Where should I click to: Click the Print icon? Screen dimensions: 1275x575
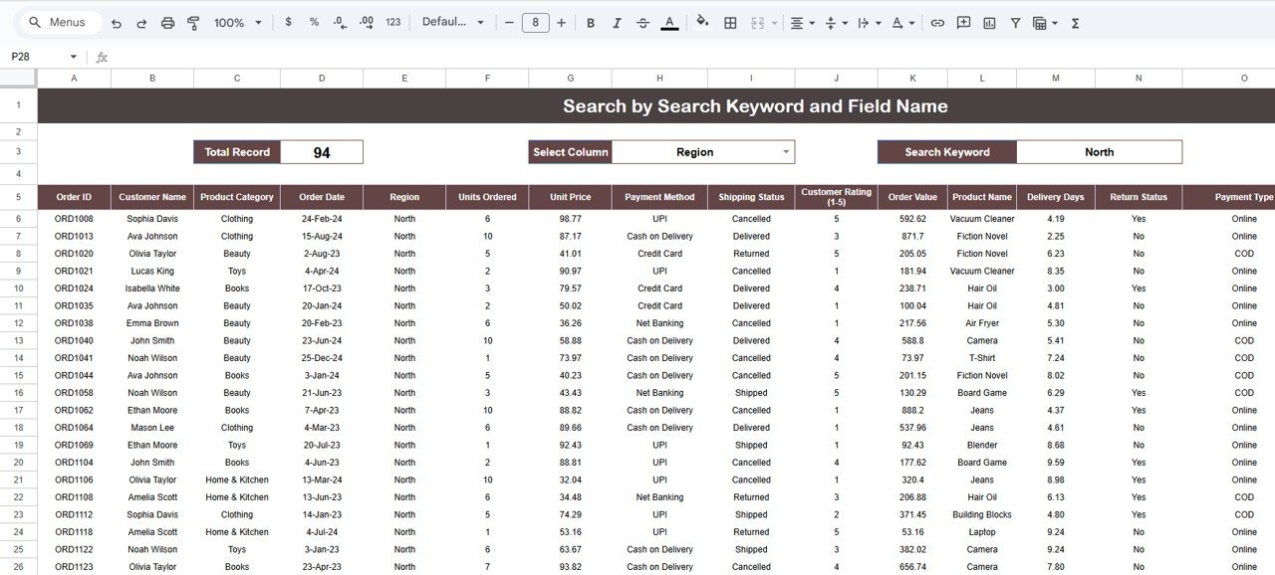pos(167,22)
